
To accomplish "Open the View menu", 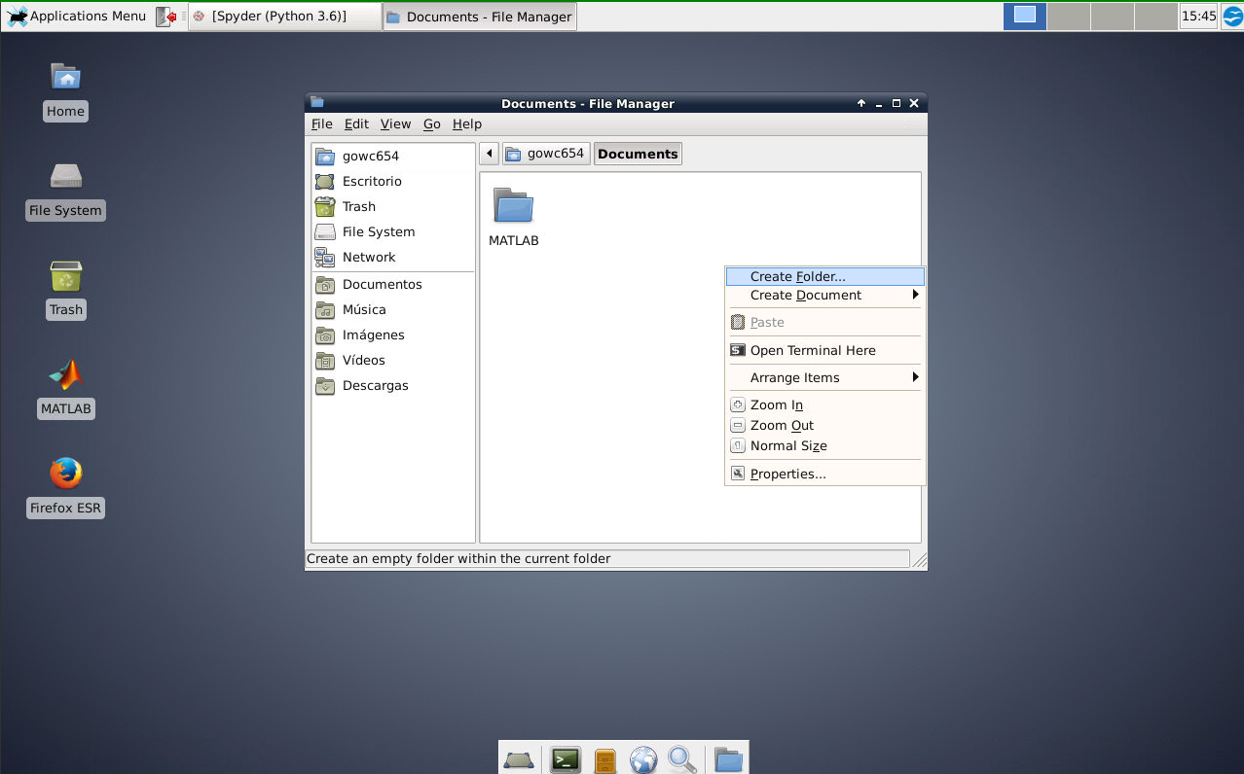I will point(395,124).
